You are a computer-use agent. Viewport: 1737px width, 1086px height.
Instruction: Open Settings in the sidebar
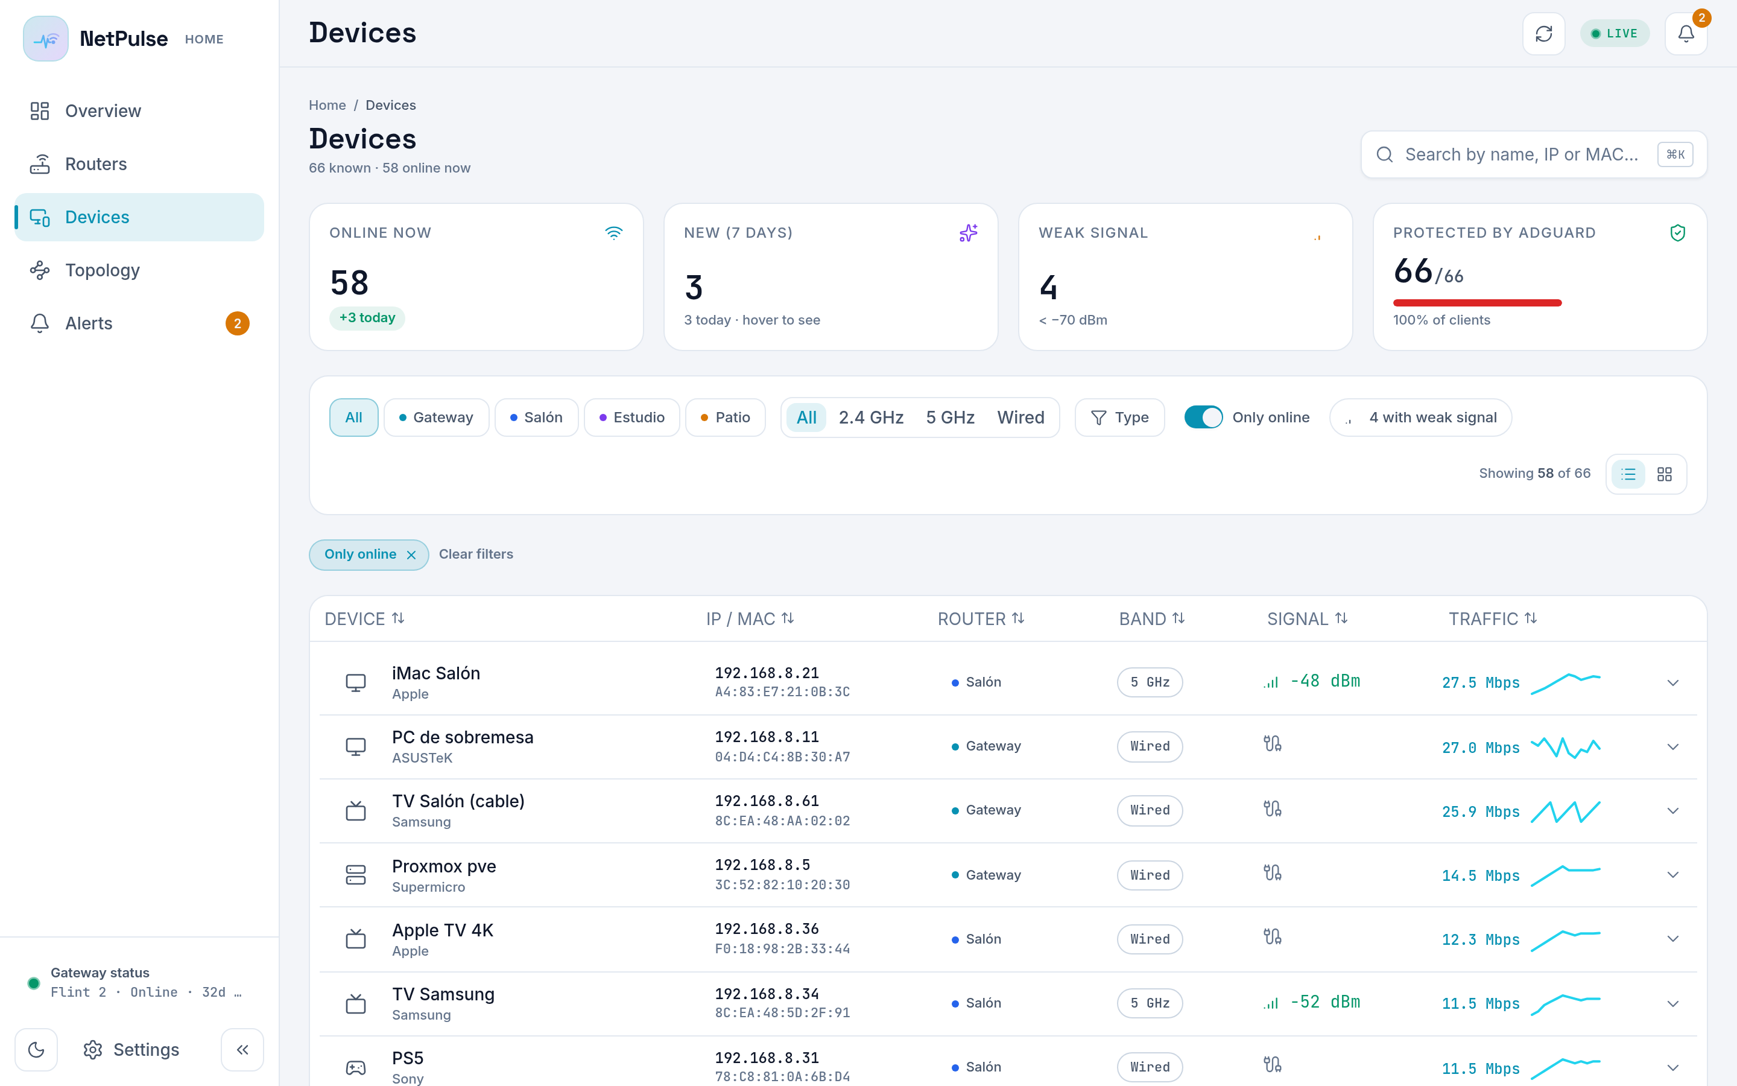point(132,1049)
